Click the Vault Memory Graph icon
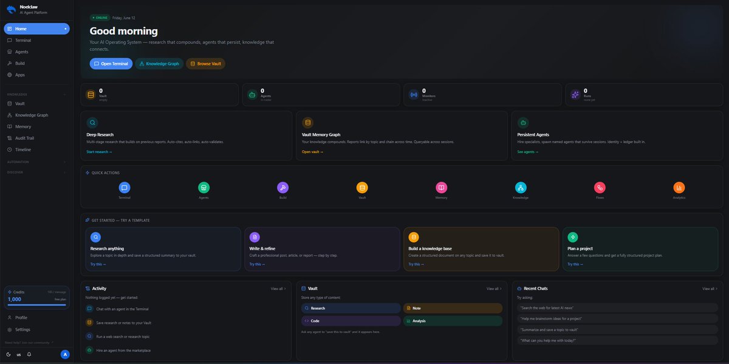Screen dimensions: 729x364 coord(307,122)
